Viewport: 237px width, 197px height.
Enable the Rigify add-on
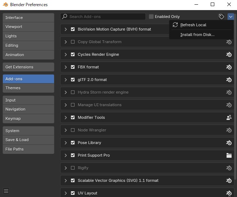[73, 168]
